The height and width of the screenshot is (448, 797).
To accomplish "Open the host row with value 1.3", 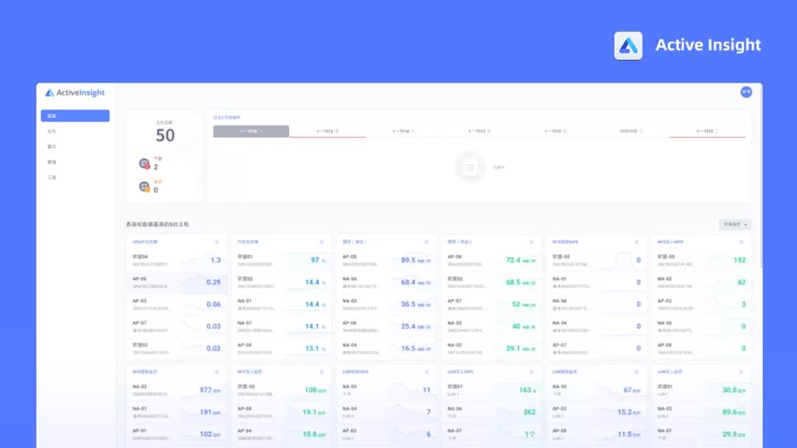I will click(x=176, y=260).
